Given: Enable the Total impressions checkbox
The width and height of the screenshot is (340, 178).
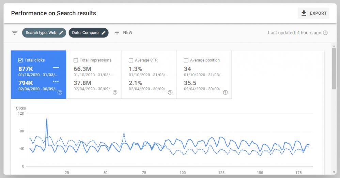Looking at the screenshot, I should pos(76,60).
